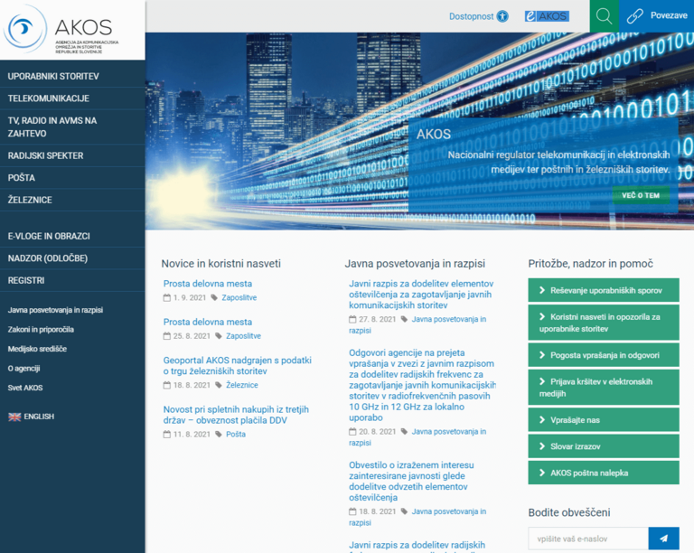Open Svet AKOS link
This screenshot has height=553, width=694.
[25, 388]
